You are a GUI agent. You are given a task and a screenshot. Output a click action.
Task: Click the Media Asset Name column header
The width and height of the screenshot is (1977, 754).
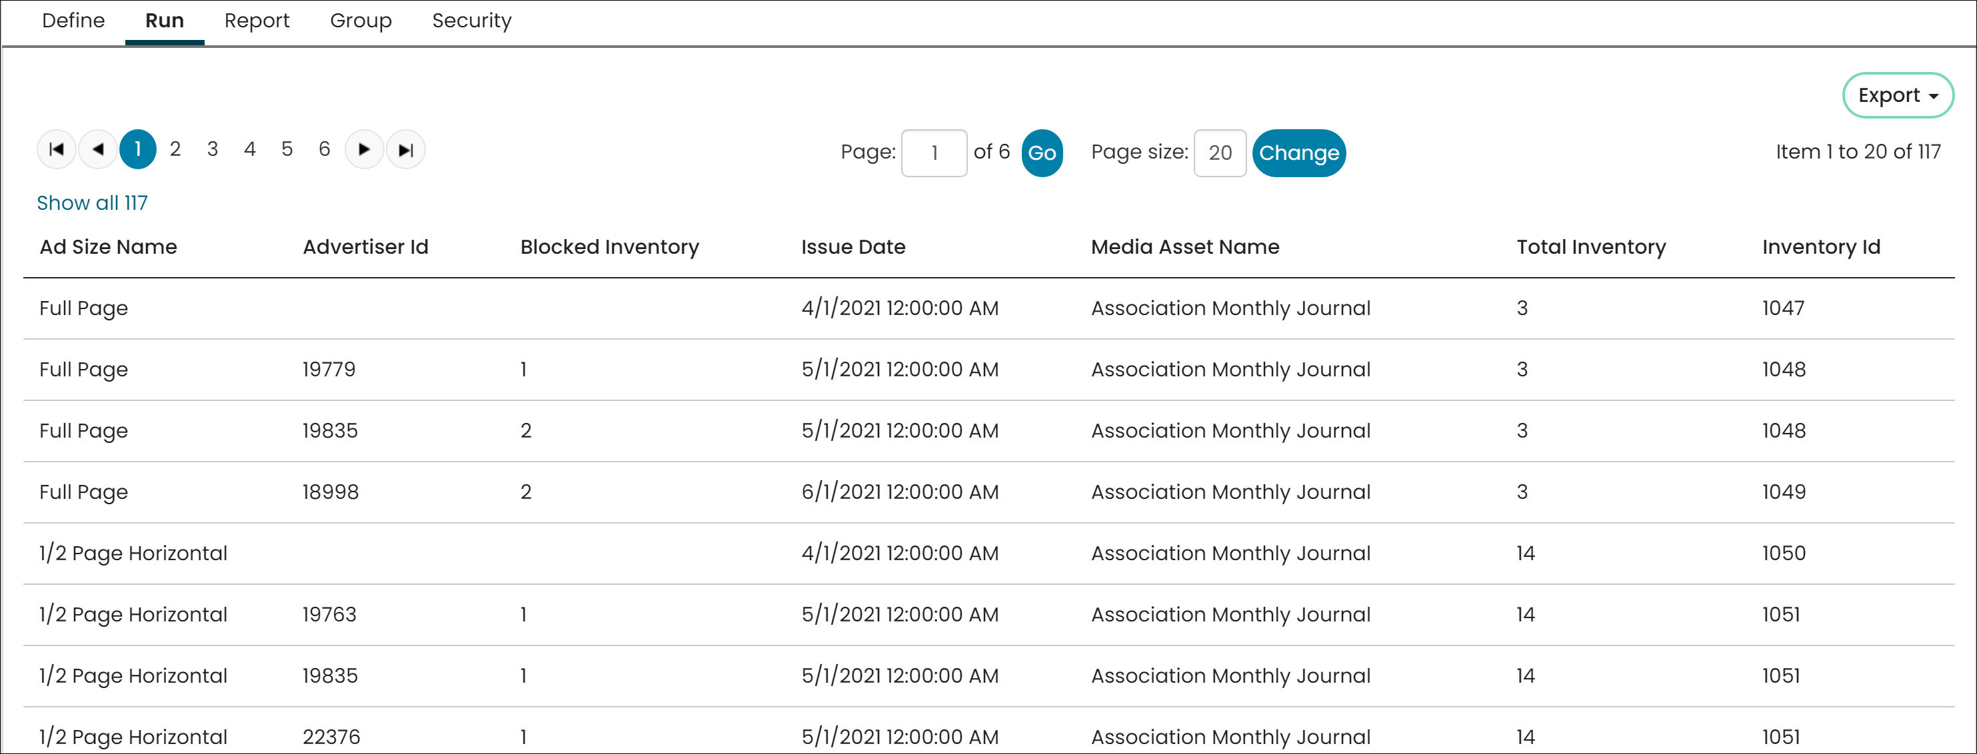pos(1186,247)
